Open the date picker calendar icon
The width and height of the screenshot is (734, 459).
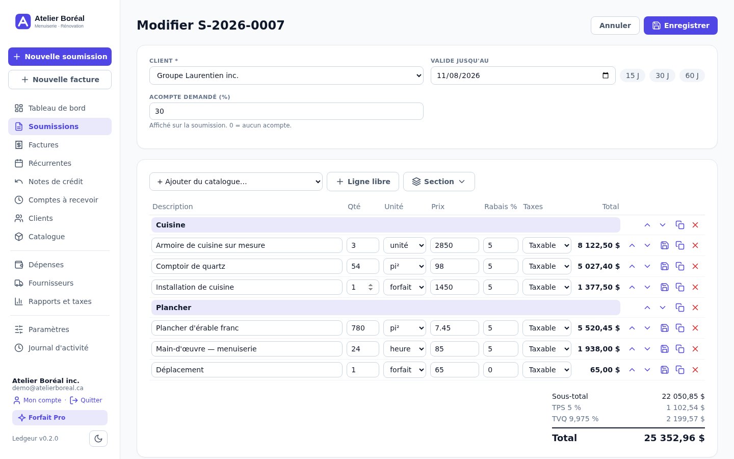click(x=606, y=75)
